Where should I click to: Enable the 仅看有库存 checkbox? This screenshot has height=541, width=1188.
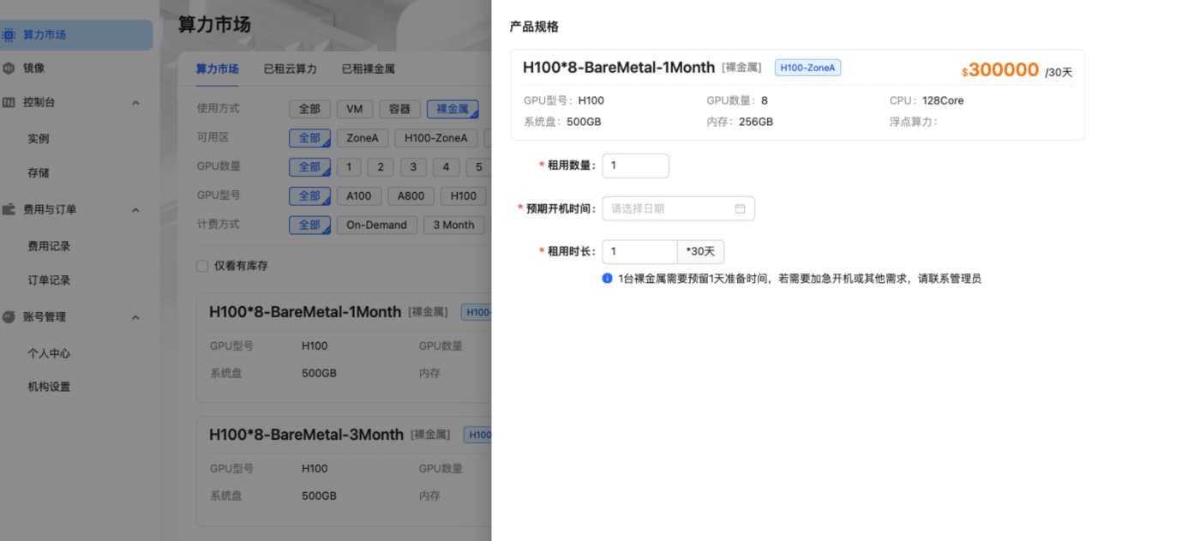click(x=202, y=266)
